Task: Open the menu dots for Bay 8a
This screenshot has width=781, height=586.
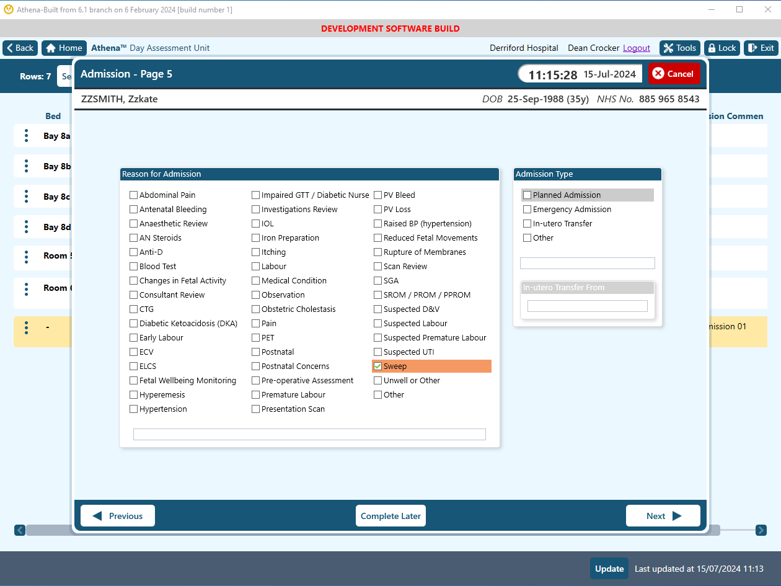Action: pos(26,136)
